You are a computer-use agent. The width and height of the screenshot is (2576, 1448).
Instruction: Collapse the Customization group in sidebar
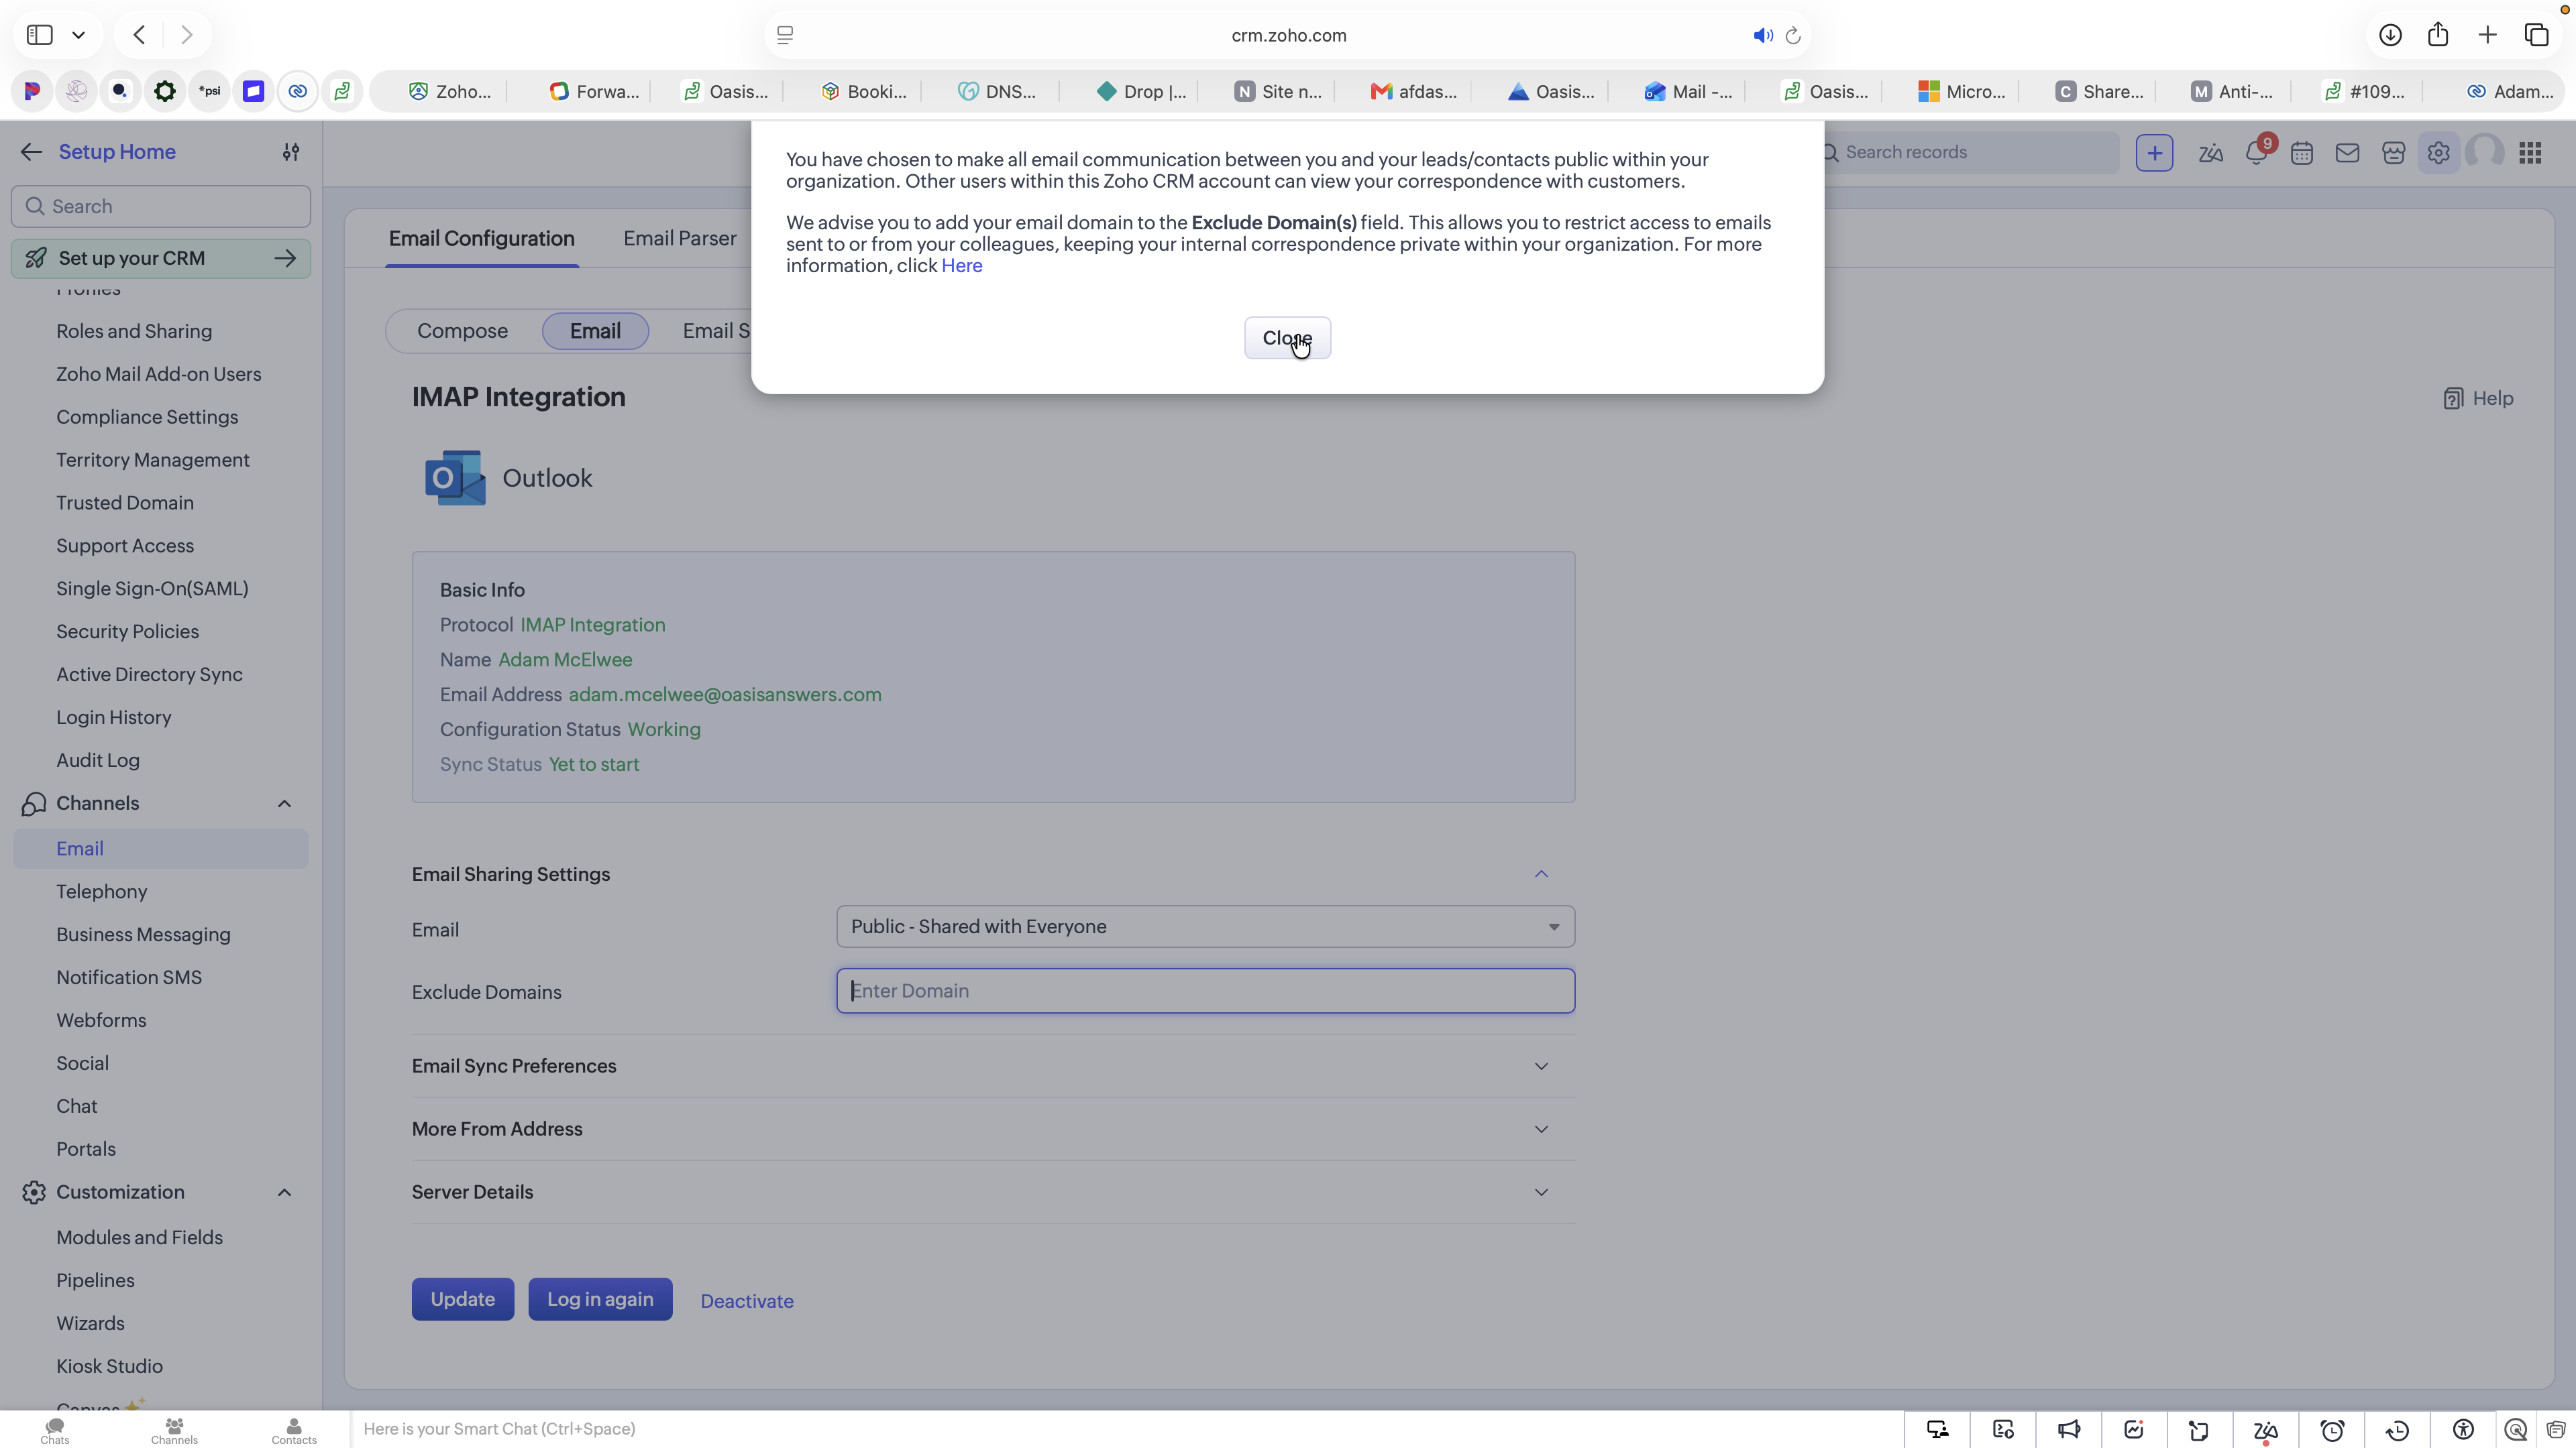pos(284,1192)
